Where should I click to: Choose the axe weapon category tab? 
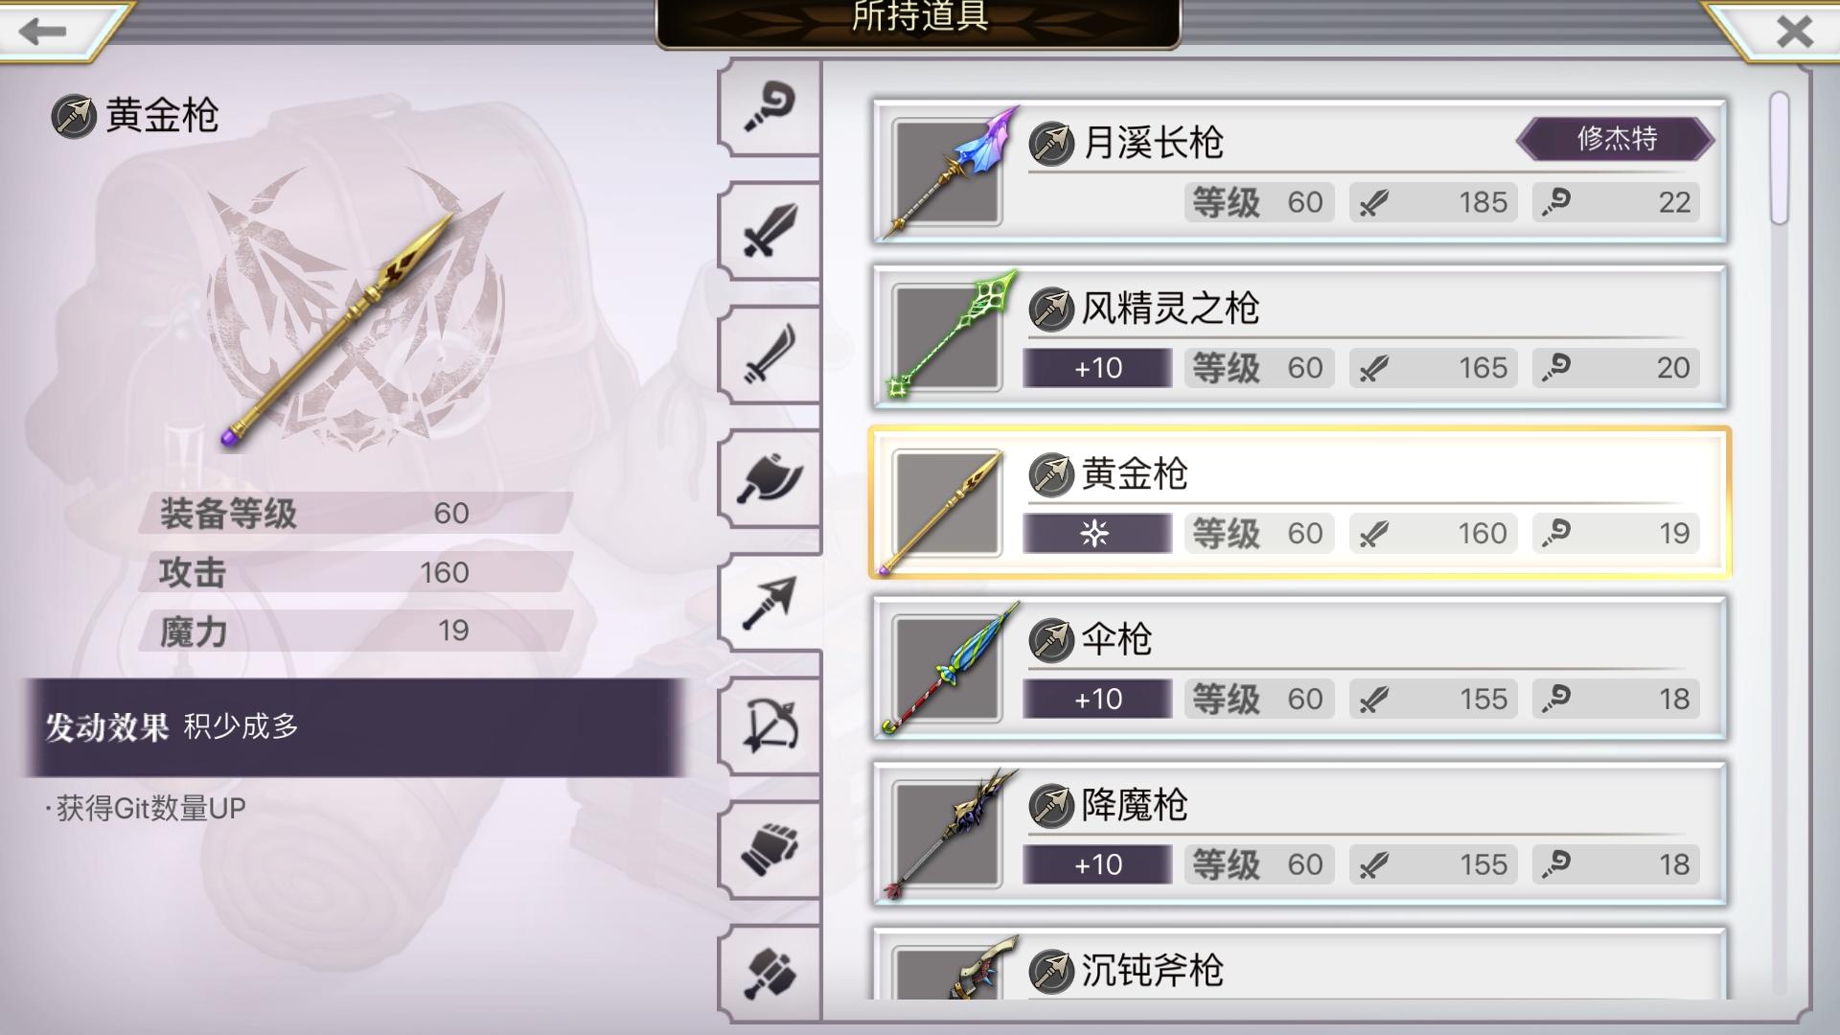click(770, 478)
